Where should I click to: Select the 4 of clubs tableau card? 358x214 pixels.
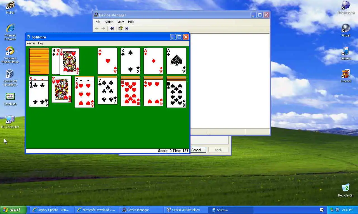pos(39,94)
